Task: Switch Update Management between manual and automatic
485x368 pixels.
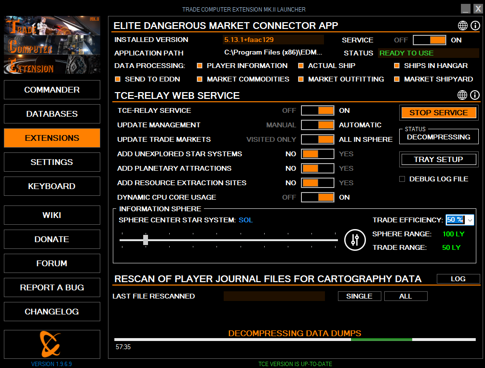Action: 318,125
